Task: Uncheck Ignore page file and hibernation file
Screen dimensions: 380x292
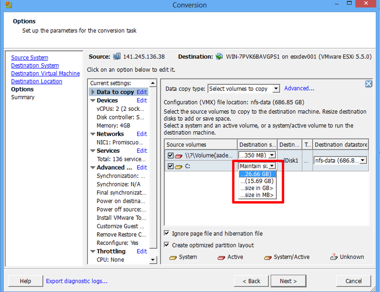Action: click(x=167, y=234)
